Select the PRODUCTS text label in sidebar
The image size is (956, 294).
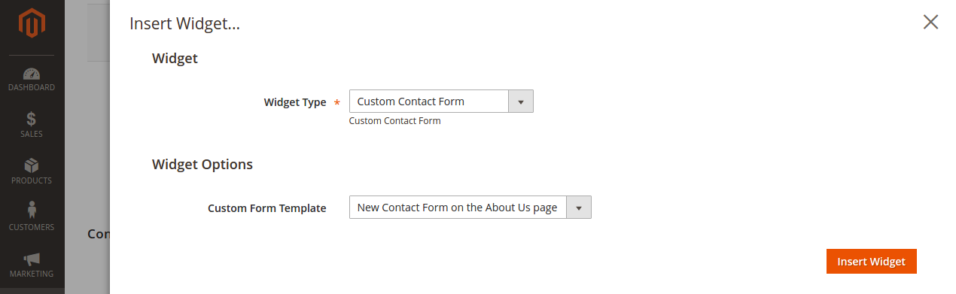[x=32, y=180]
